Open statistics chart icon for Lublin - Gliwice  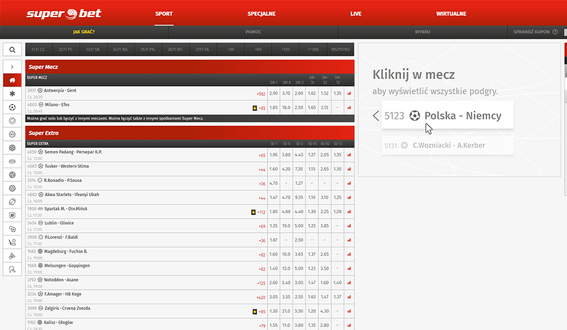[349, 226]
